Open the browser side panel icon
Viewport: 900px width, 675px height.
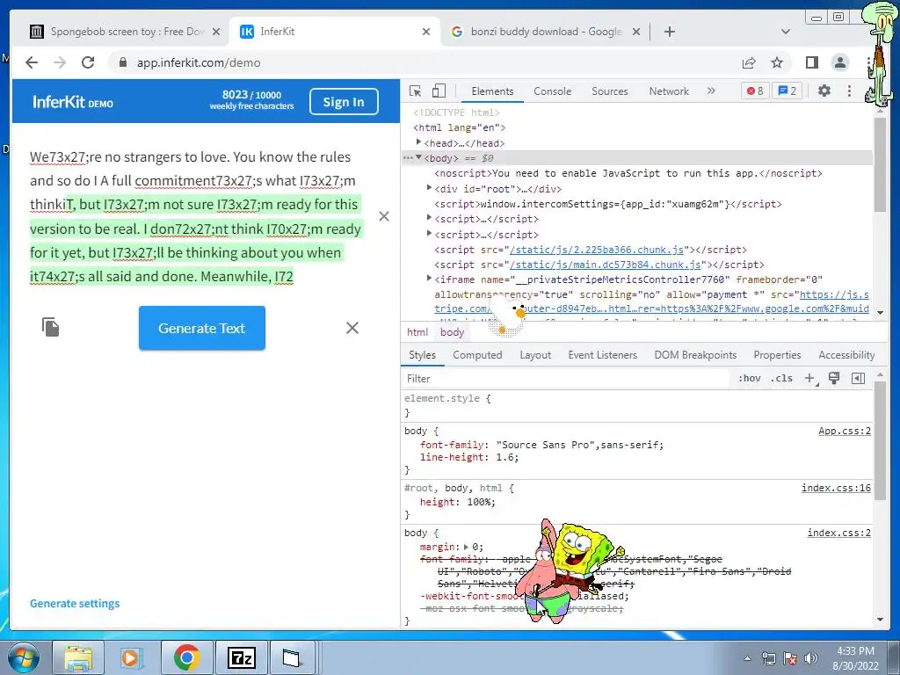coord(811,62)
